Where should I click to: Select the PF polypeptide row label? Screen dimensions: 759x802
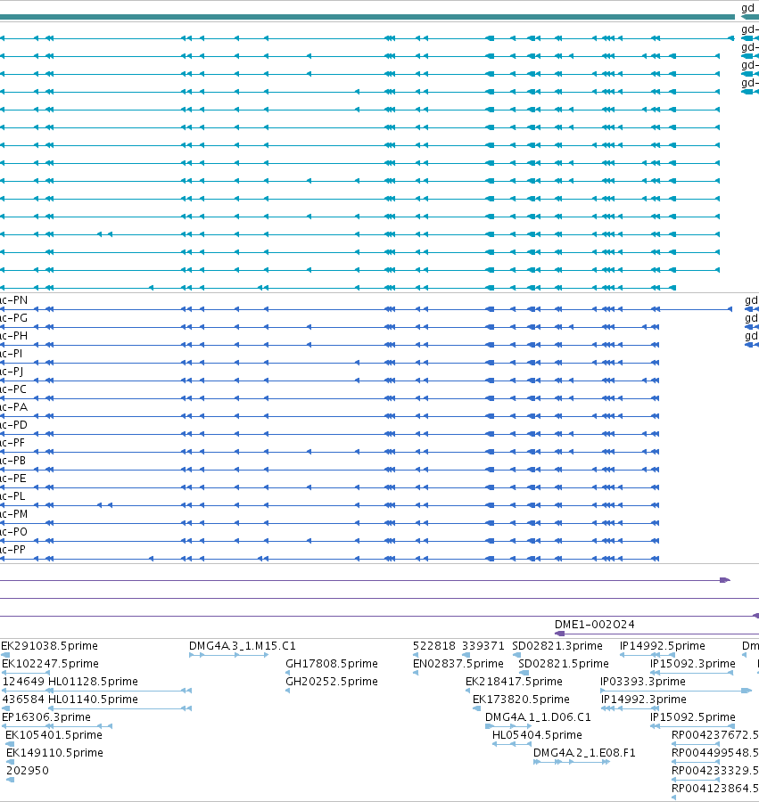coord(12,444)
